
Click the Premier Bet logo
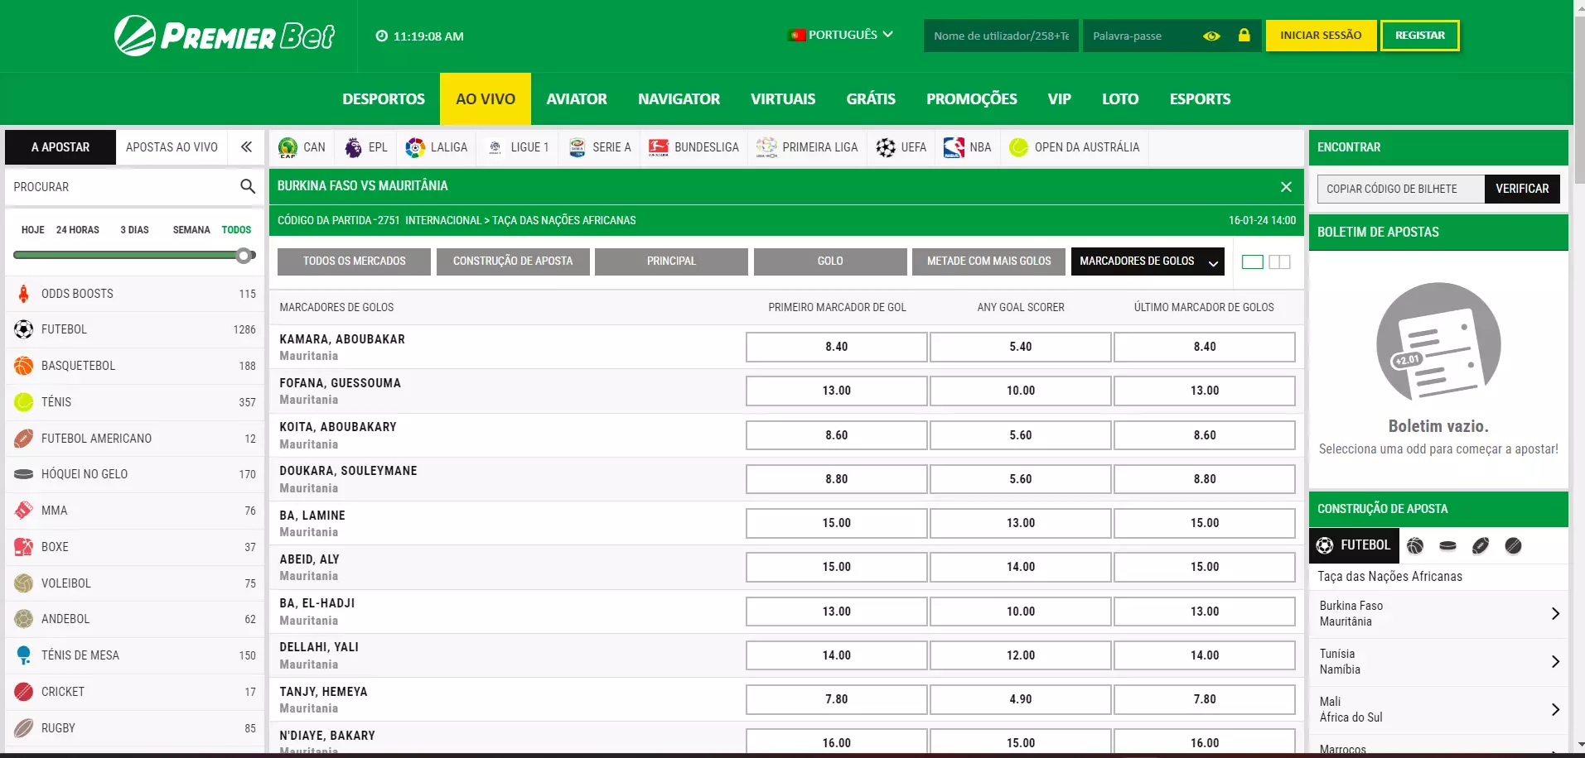click(x=224, y=36)
